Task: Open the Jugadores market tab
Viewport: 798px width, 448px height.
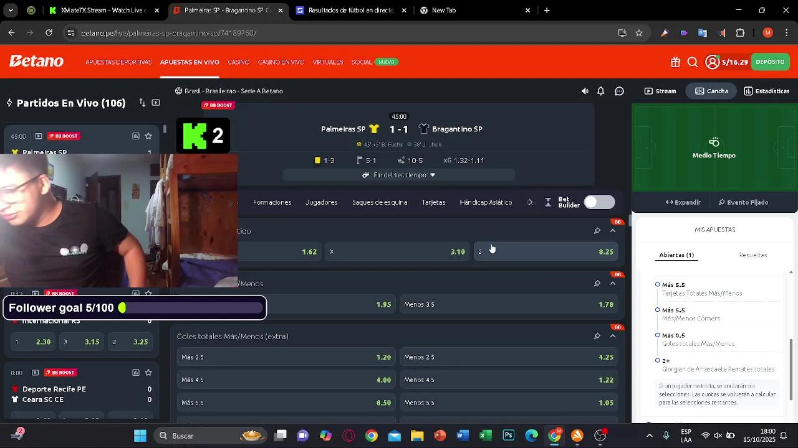Action: 322,202
